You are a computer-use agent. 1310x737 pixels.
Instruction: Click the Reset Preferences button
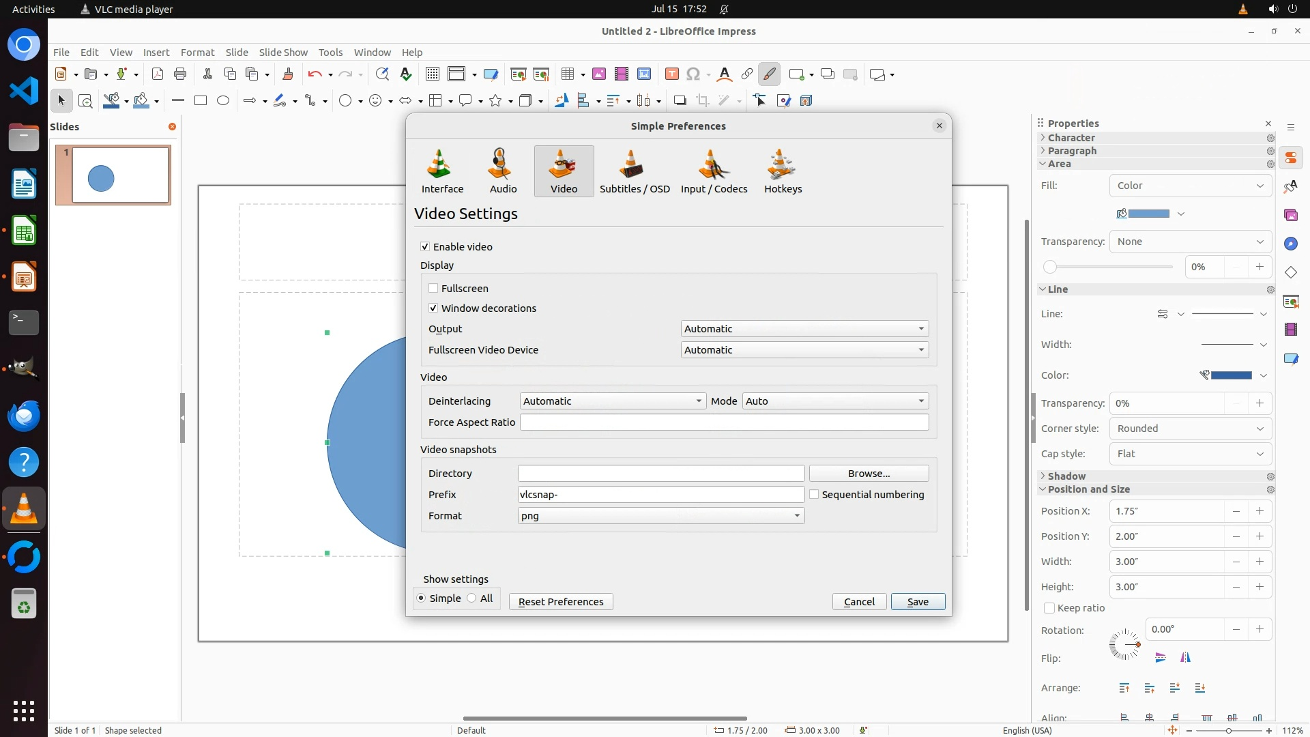(x=560, y=602)
